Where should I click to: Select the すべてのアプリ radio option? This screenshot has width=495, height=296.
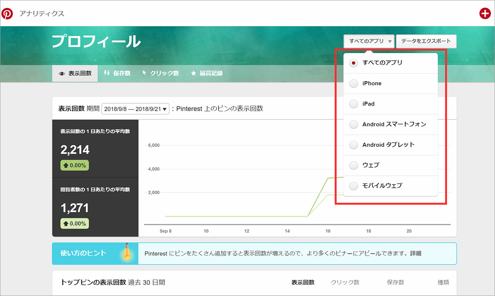[x=354, y=63]
